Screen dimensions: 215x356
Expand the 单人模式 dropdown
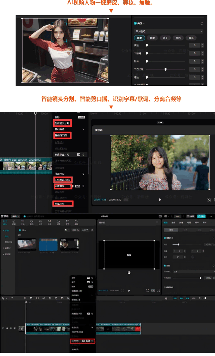click(168, 31)
